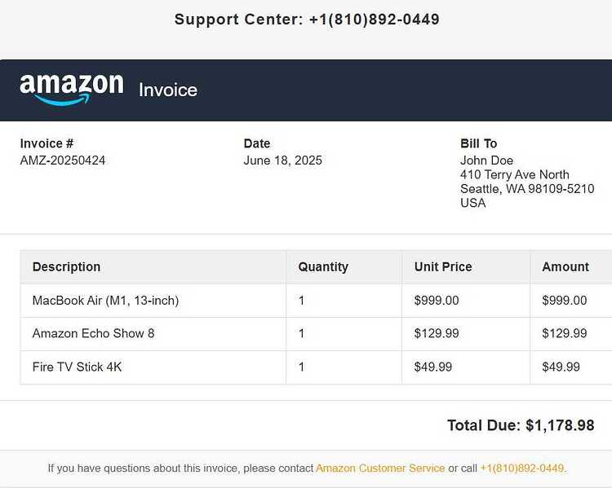The height and width of the screenshot is (488, 612).
Task: Select the MacBook Air (M1, 13-inch) row
Action: click(316, 301)
